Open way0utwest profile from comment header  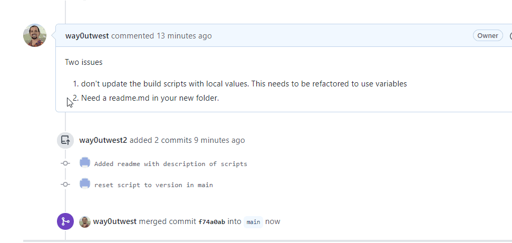click(x=87, y=36)
